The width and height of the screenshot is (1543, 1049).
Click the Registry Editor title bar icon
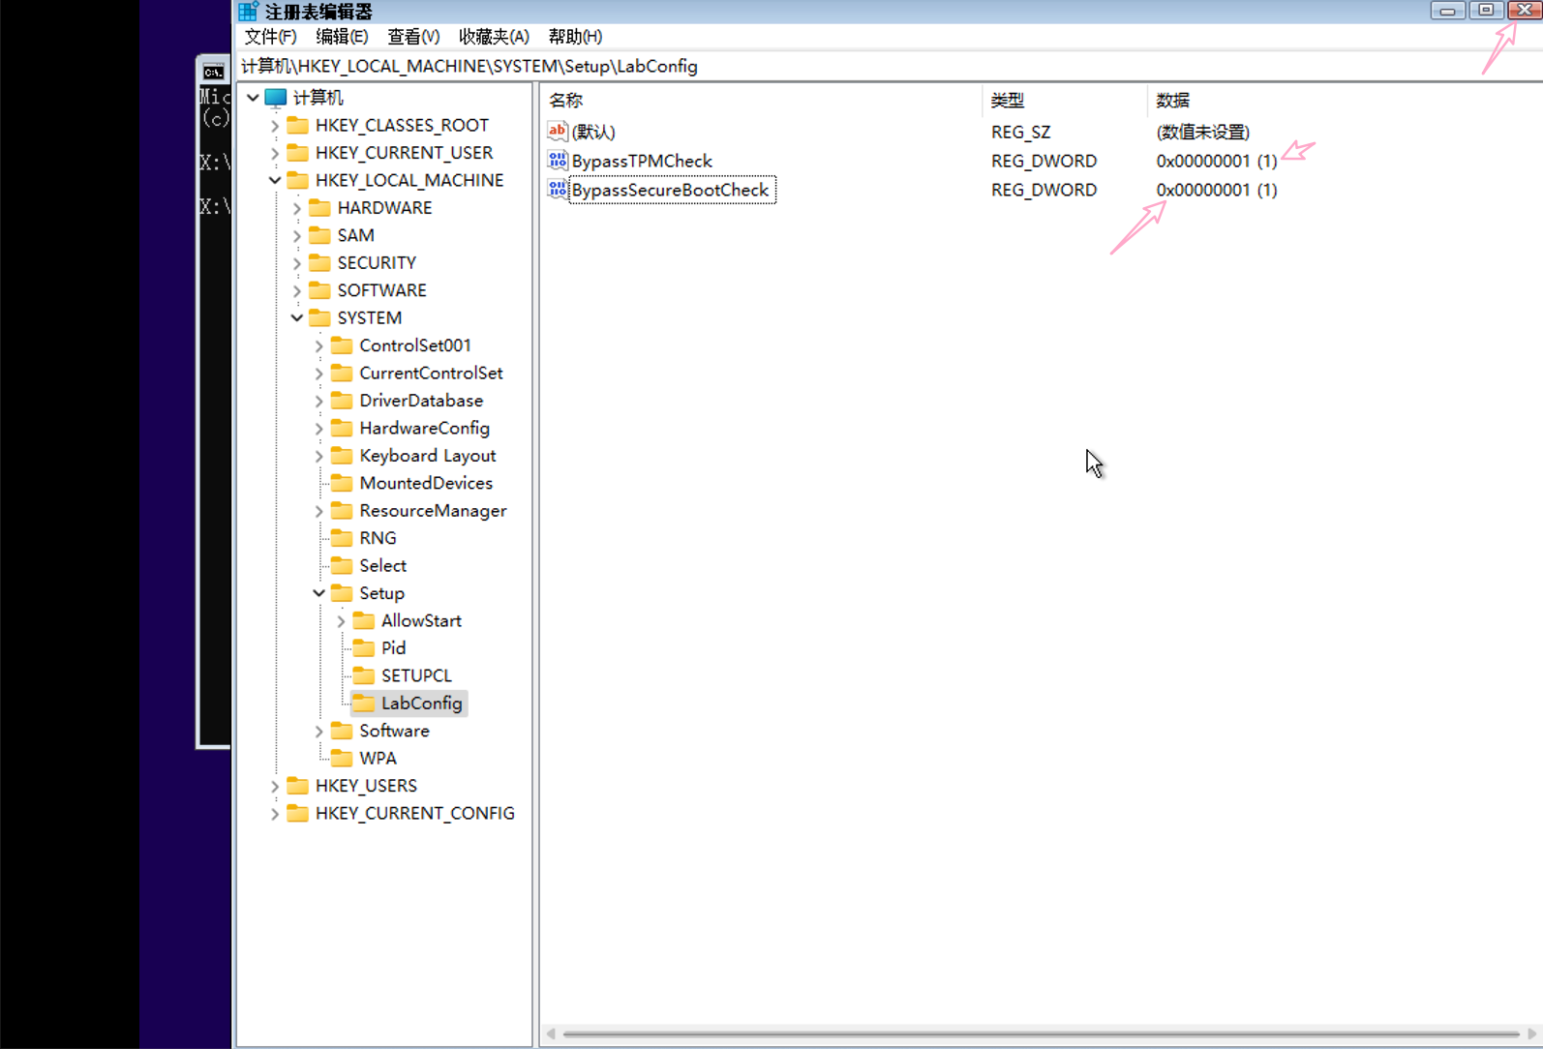(249, 12)
